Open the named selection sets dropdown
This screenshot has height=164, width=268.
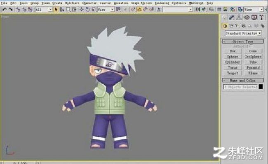177,9
